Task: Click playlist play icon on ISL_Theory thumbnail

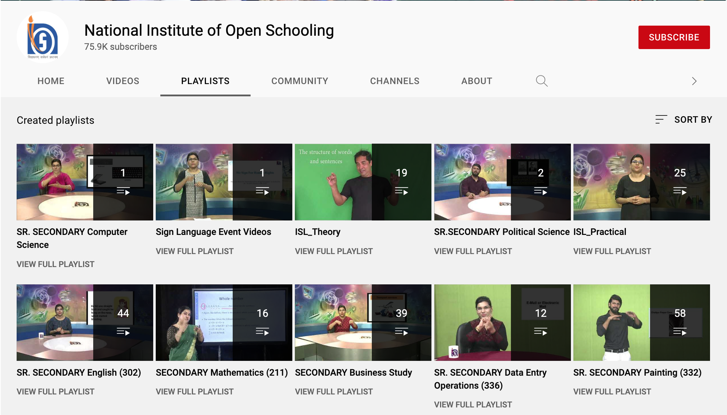Action: [401, 191]
